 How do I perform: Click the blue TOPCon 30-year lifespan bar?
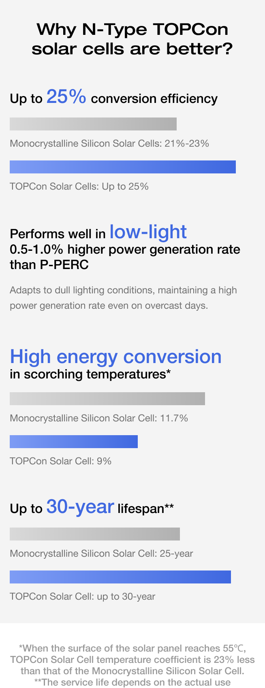click(x=120, y=577)
